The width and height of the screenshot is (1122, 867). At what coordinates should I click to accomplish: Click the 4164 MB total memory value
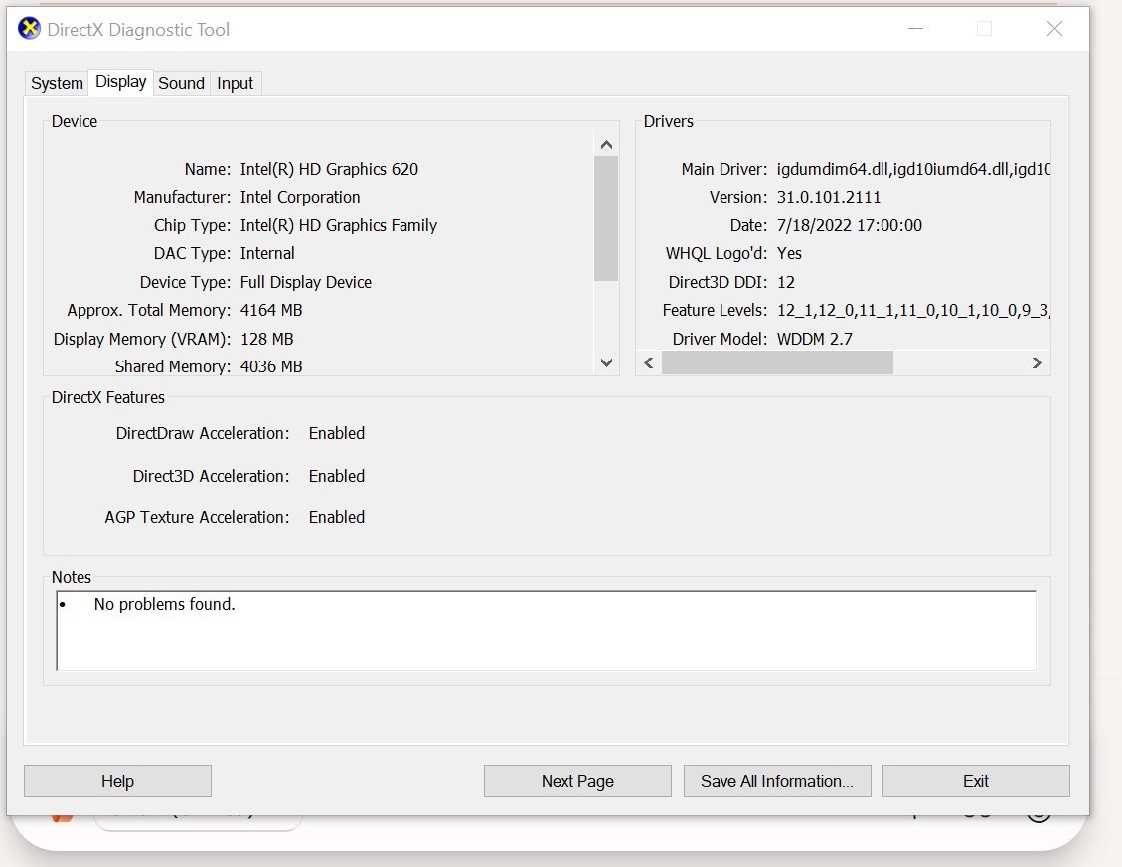271,310
